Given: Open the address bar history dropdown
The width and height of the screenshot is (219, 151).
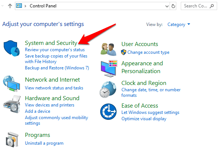Looking at the screenshot, I should point(167,6).
